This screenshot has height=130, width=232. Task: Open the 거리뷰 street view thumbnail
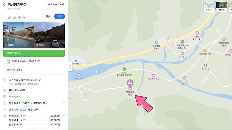point(49,35)
